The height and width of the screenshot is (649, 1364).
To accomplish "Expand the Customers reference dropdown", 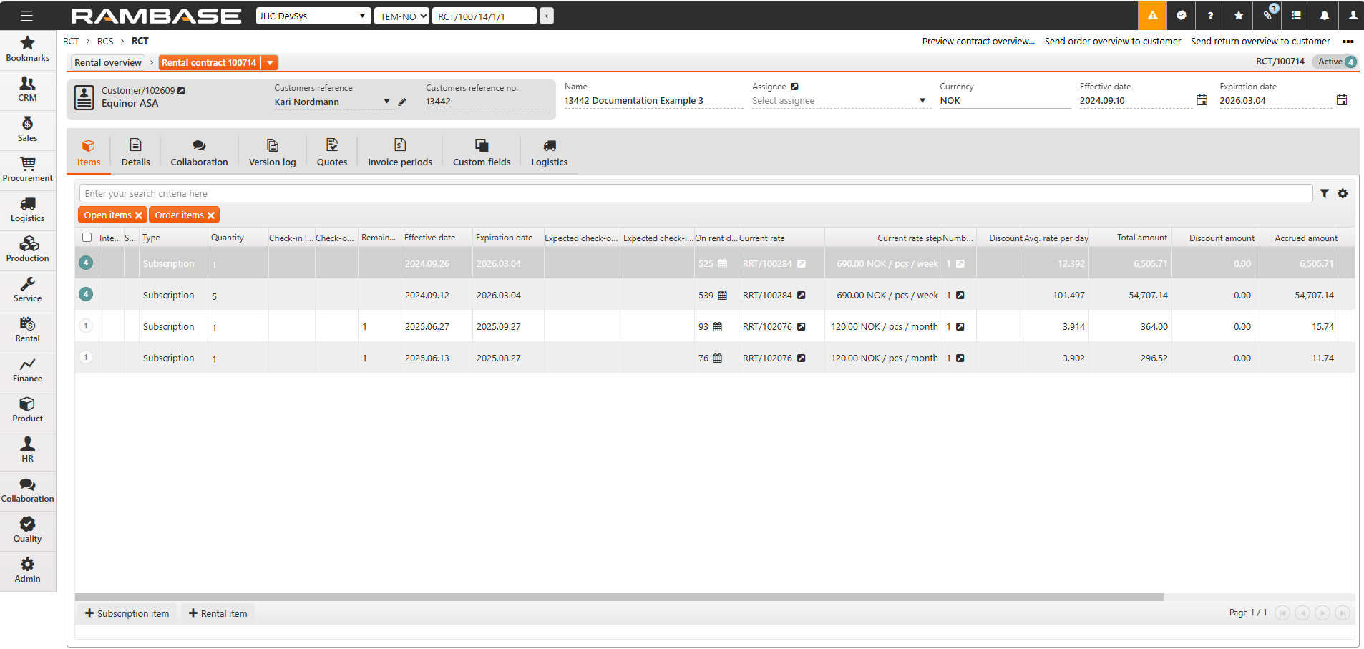I will tap(386, 102).
